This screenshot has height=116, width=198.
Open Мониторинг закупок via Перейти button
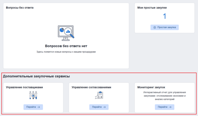165,107
